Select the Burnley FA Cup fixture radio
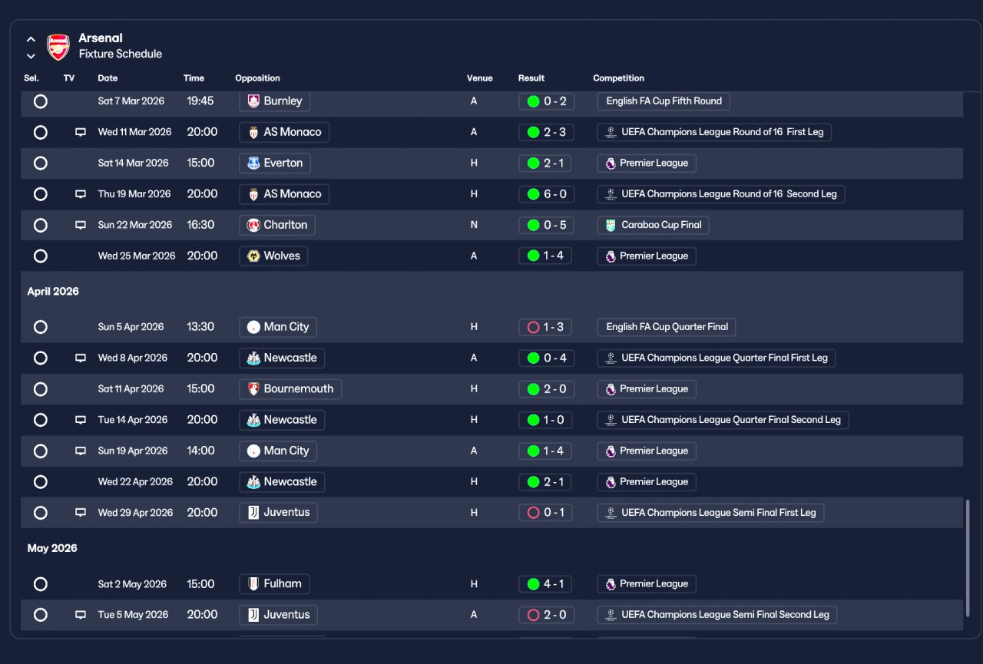 click(x=41, y=101)
